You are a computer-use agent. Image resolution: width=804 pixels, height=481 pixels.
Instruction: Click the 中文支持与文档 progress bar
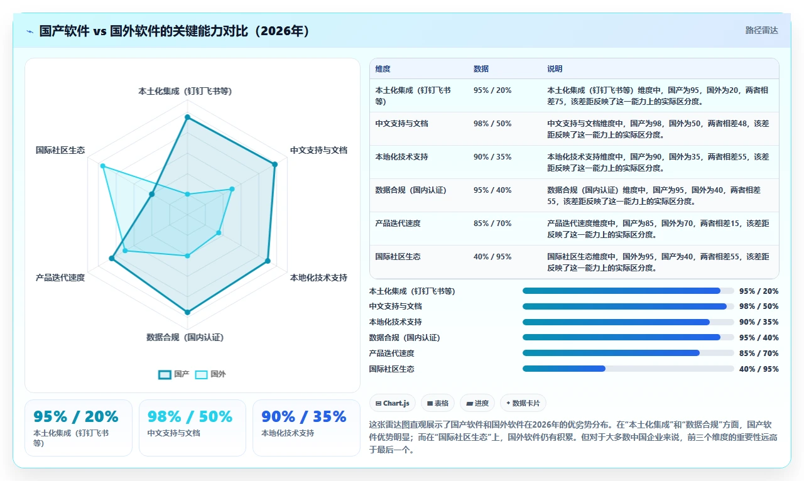click(628, 306)
